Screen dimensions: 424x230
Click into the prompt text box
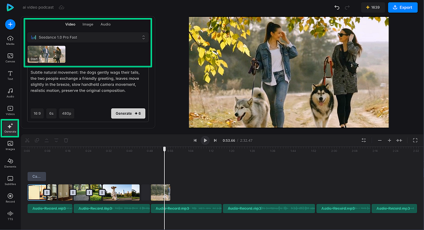tap(88, 88)
